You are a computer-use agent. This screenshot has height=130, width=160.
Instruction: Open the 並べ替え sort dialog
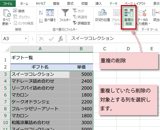tap(50, 15)
